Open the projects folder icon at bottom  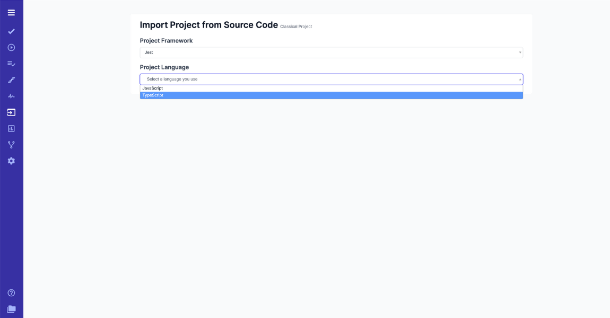(11, 309)
